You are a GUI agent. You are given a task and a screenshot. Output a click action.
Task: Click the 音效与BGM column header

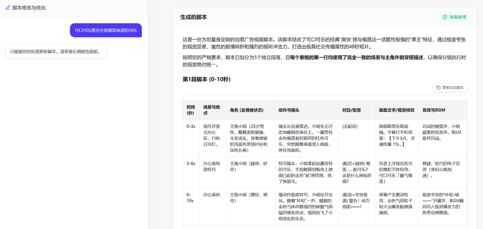443,110
